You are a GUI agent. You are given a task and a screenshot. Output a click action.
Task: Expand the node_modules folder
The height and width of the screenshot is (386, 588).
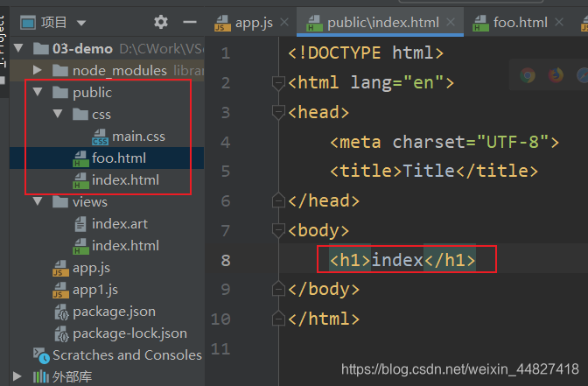37,70
